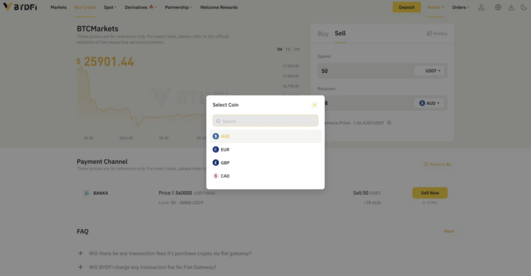This screenshot has width=531, height=276.
Task: Switch to the Buy tab
Action: [323, 34]
